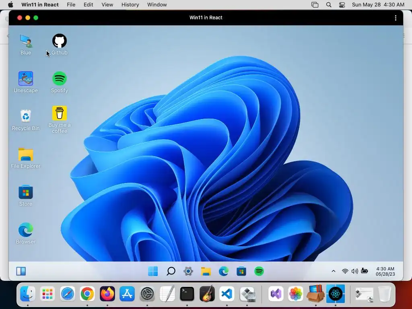This screenshot has width=412, height=309.
Task: Open Photos in the Dock
Action: (296, 293)
